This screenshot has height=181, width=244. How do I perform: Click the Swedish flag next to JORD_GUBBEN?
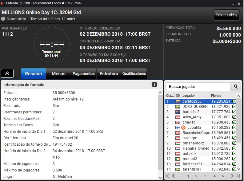pyautogui.click(x=178, y=107)
